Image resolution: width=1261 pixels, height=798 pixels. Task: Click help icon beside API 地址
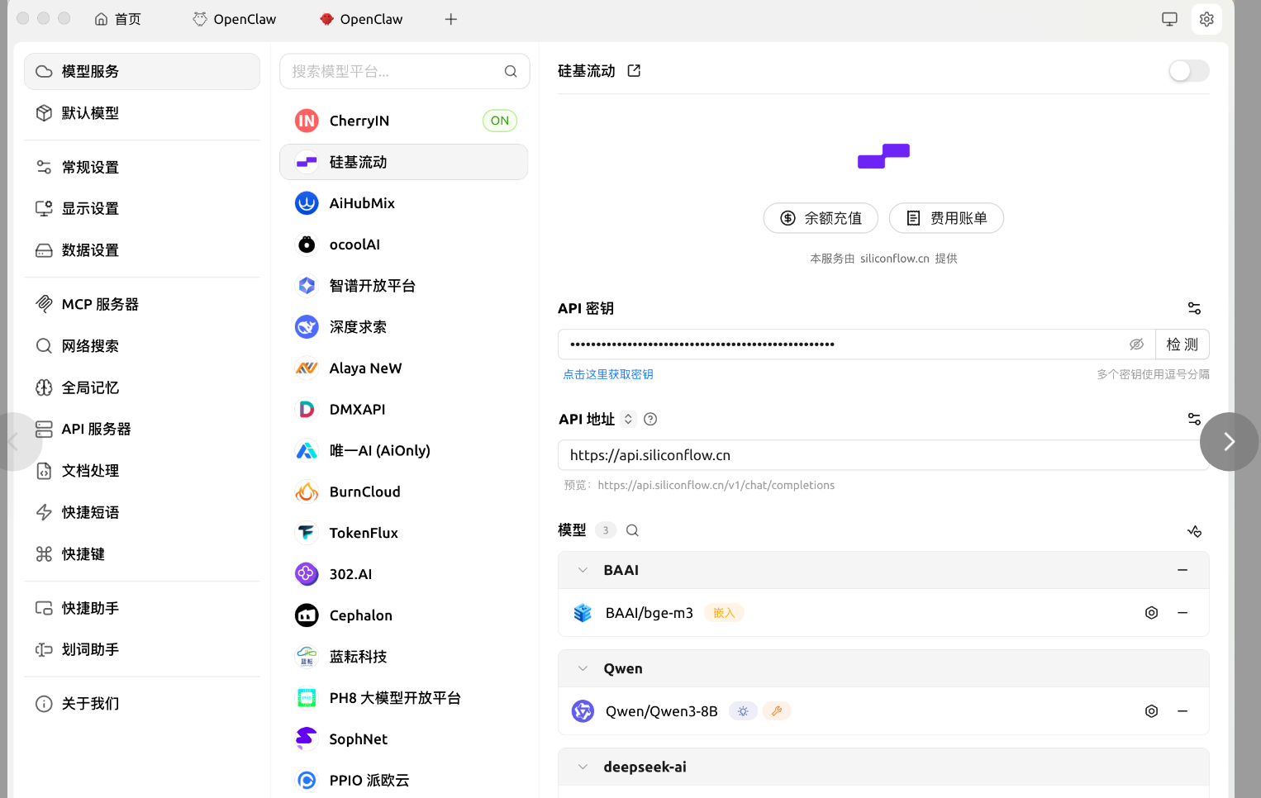(650, 419)
